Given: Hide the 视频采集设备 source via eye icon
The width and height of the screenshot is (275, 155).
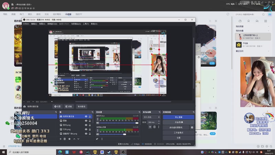Looking at the screenshot, I should click(86, 116).
